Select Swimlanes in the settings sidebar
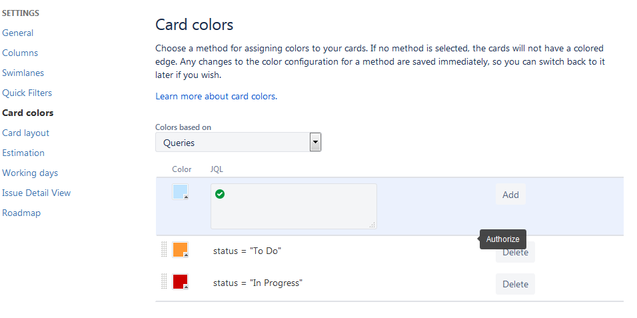This screenshot has width=637, height=318. click(23, 73)
